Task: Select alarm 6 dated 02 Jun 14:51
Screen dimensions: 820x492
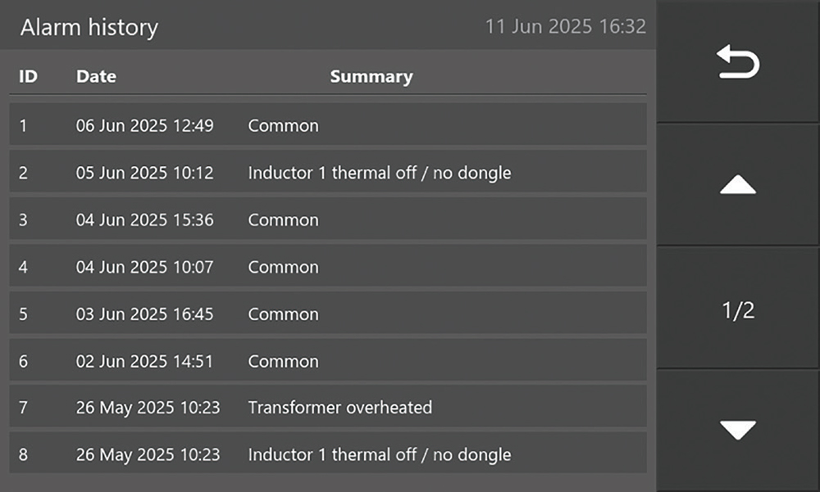Action: [328, 361]
